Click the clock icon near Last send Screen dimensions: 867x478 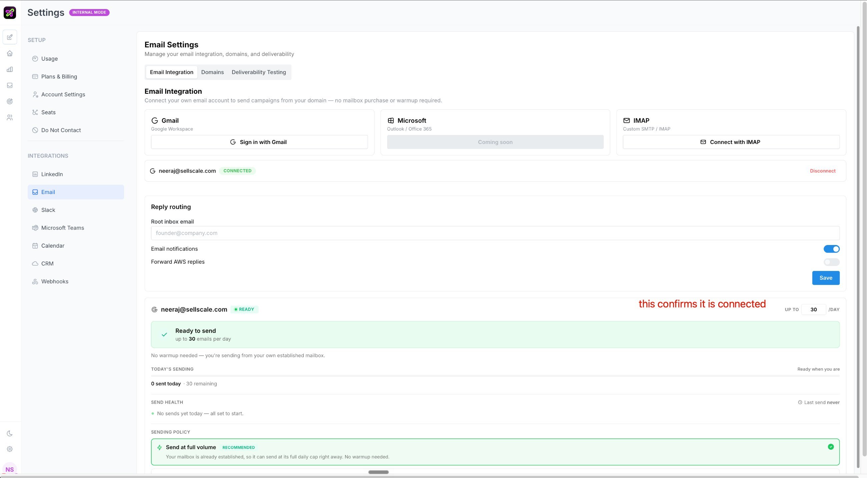click(800, 402)
